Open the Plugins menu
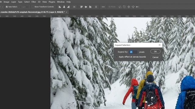 pyautogui.click(x=52, y=2)
